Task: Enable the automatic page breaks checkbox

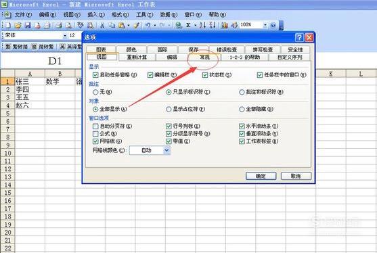Action: pyautogui.click(x=95, y=126)
